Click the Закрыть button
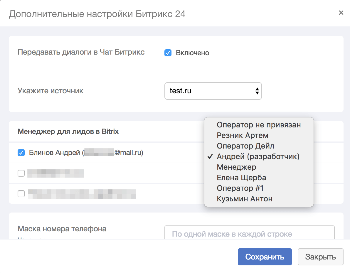 pos(320,257)
